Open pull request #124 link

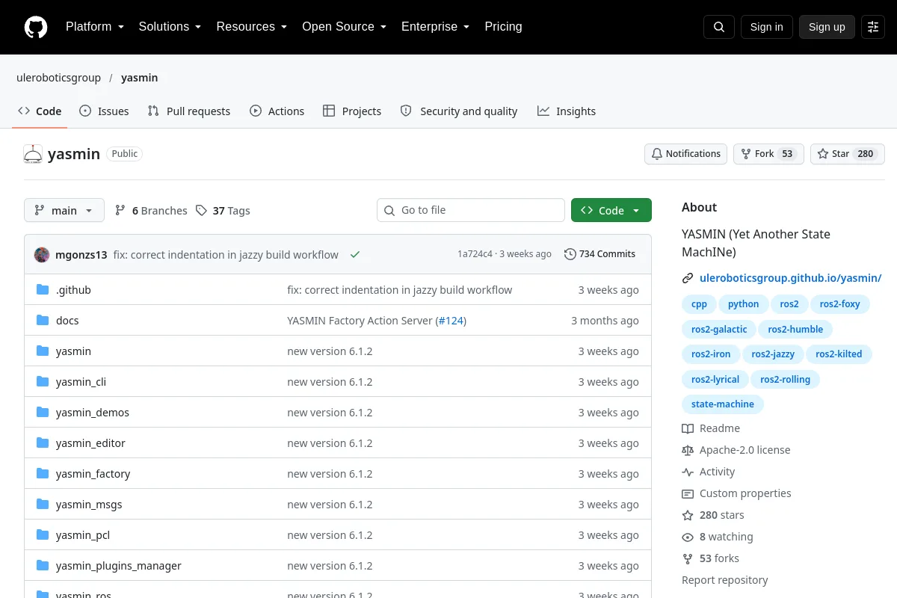(451, 321)
